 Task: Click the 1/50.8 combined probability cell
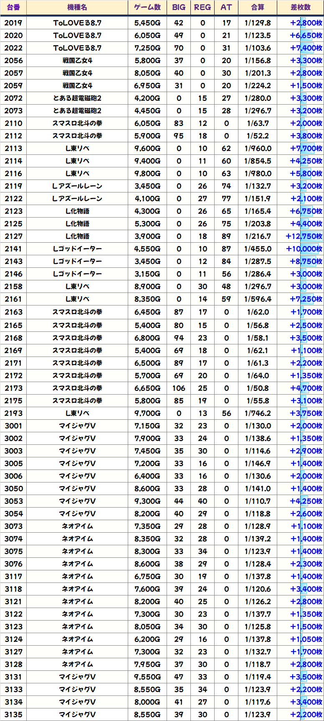pos(258,388)
